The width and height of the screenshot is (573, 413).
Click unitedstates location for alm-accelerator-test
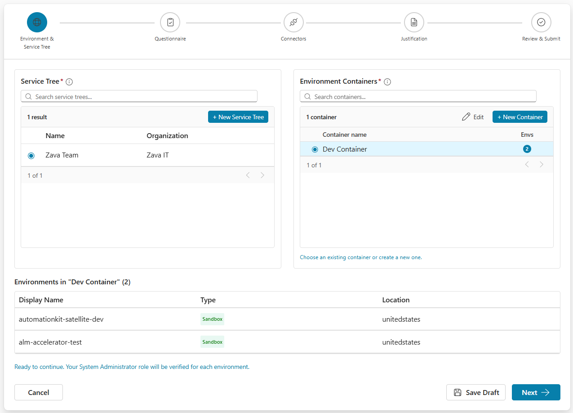point(401,342)
